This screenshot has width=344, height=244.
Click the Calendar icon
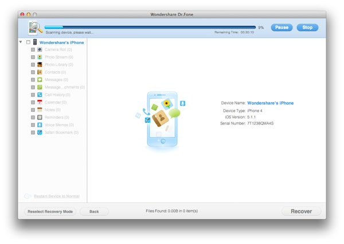point(40,102)
